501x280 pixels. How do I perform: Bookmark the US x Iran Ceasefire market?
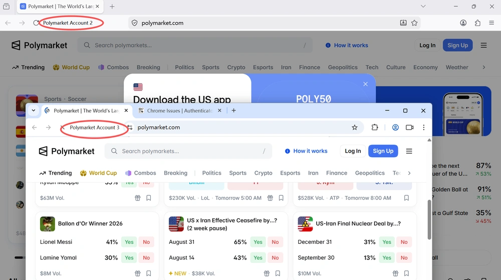click(278, 273)
